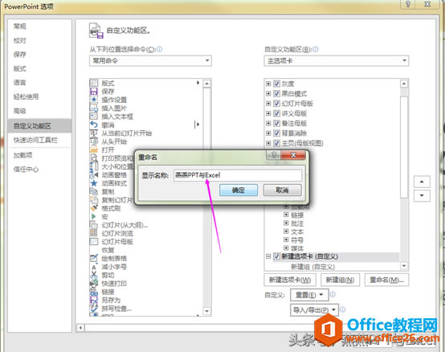The height and width of the screenshot is (352, 445).
Task: Select the 拼写检查... checkmark icon command
Action: (94, 309)
